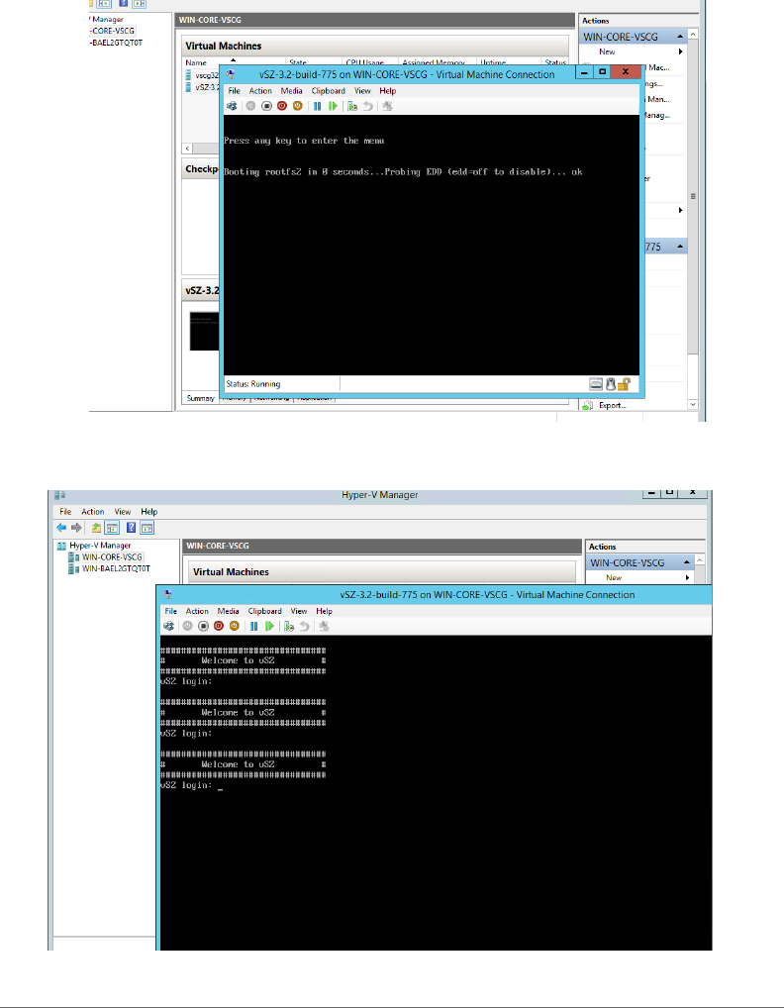Collapse the 775 VM actions section
Screen dimensions: 784x1008
(x=680, y=247)
